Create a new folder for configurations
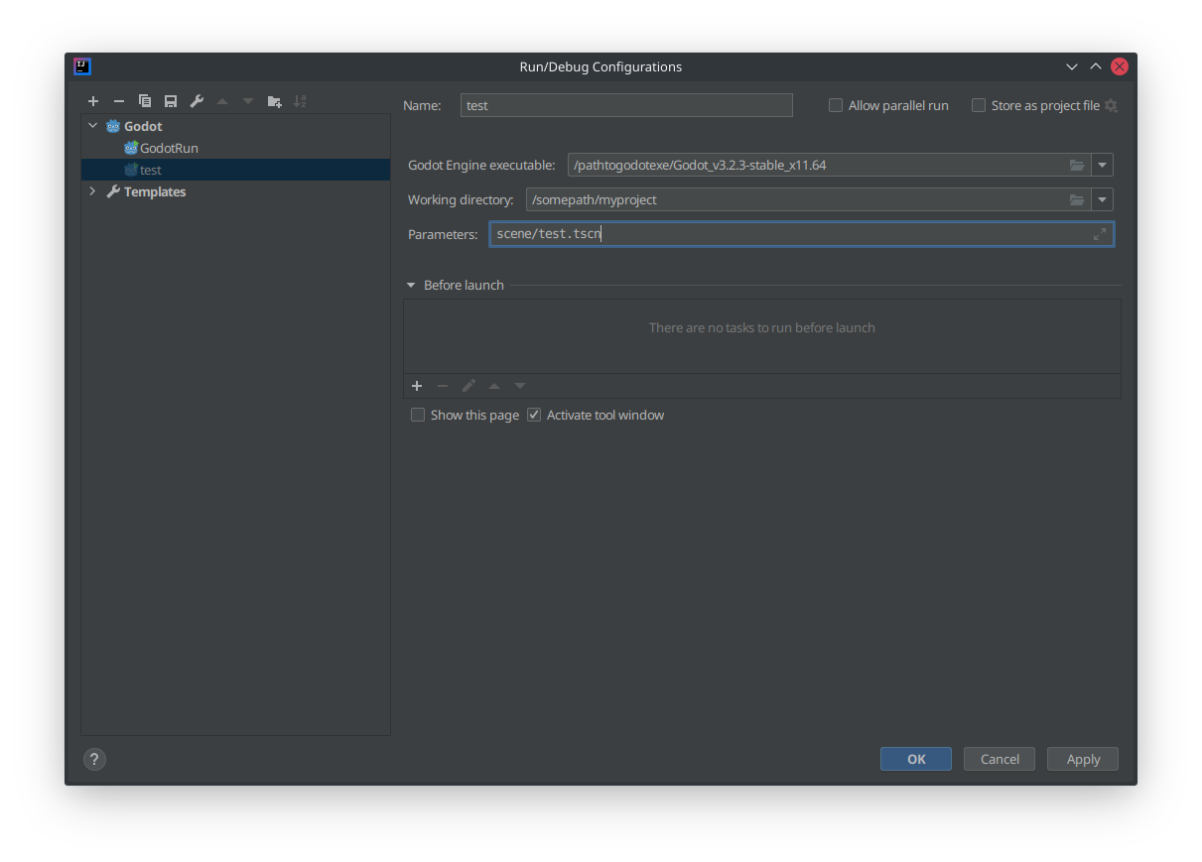The height and width of the screenshot is (862, 1202). pyautogui.click(x=275, y=101)
